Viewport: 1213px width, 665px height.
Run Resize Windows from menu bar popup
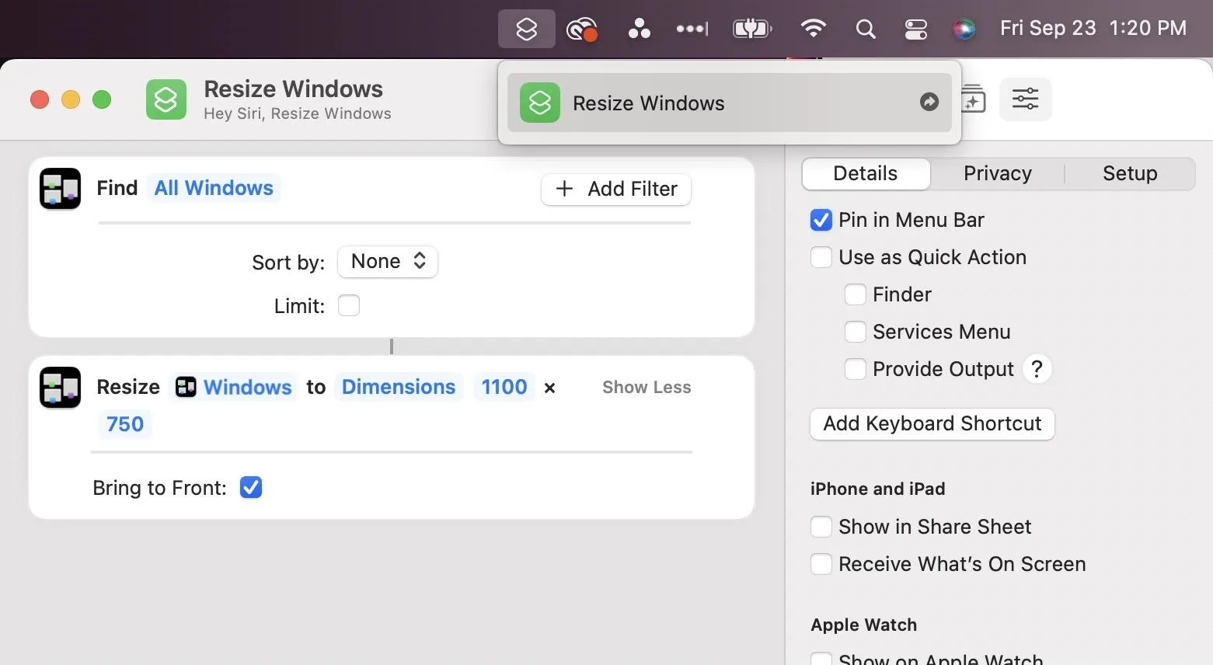tap(729, 103)
